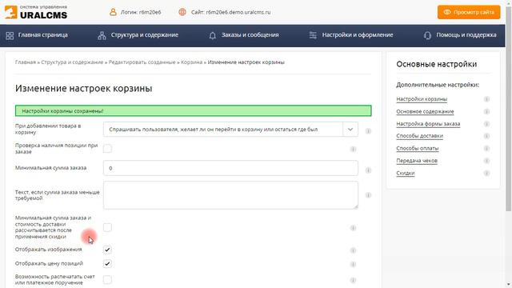Click the headset support icon in navbar

coord(427,35)
